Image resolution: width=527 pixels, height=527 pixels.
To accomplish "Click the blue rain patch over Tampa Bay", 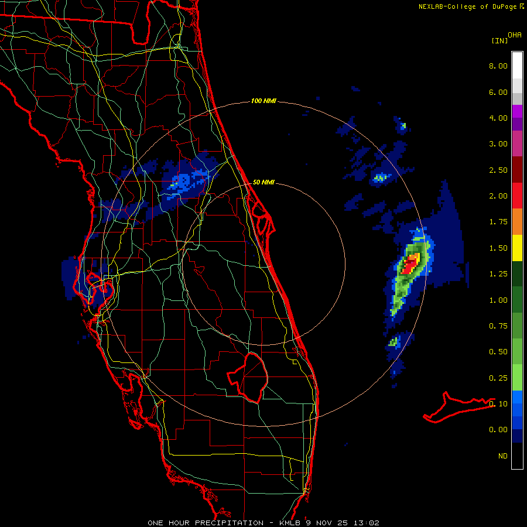I will tap(89, 280).
